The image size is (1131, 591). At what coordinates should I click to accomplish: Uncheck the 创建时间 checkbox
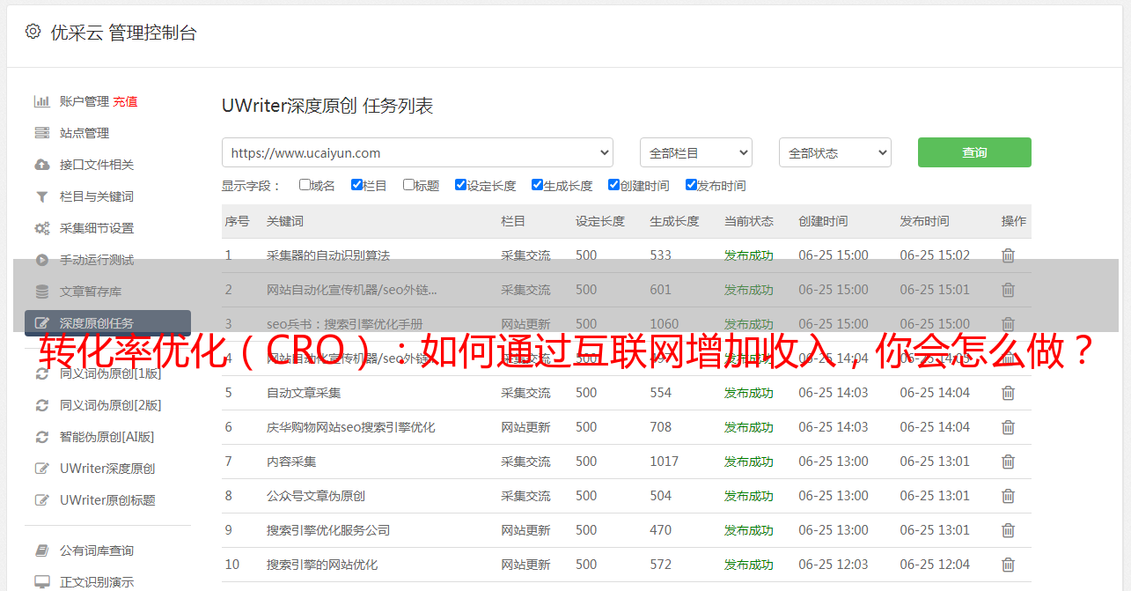coord(613,185)
